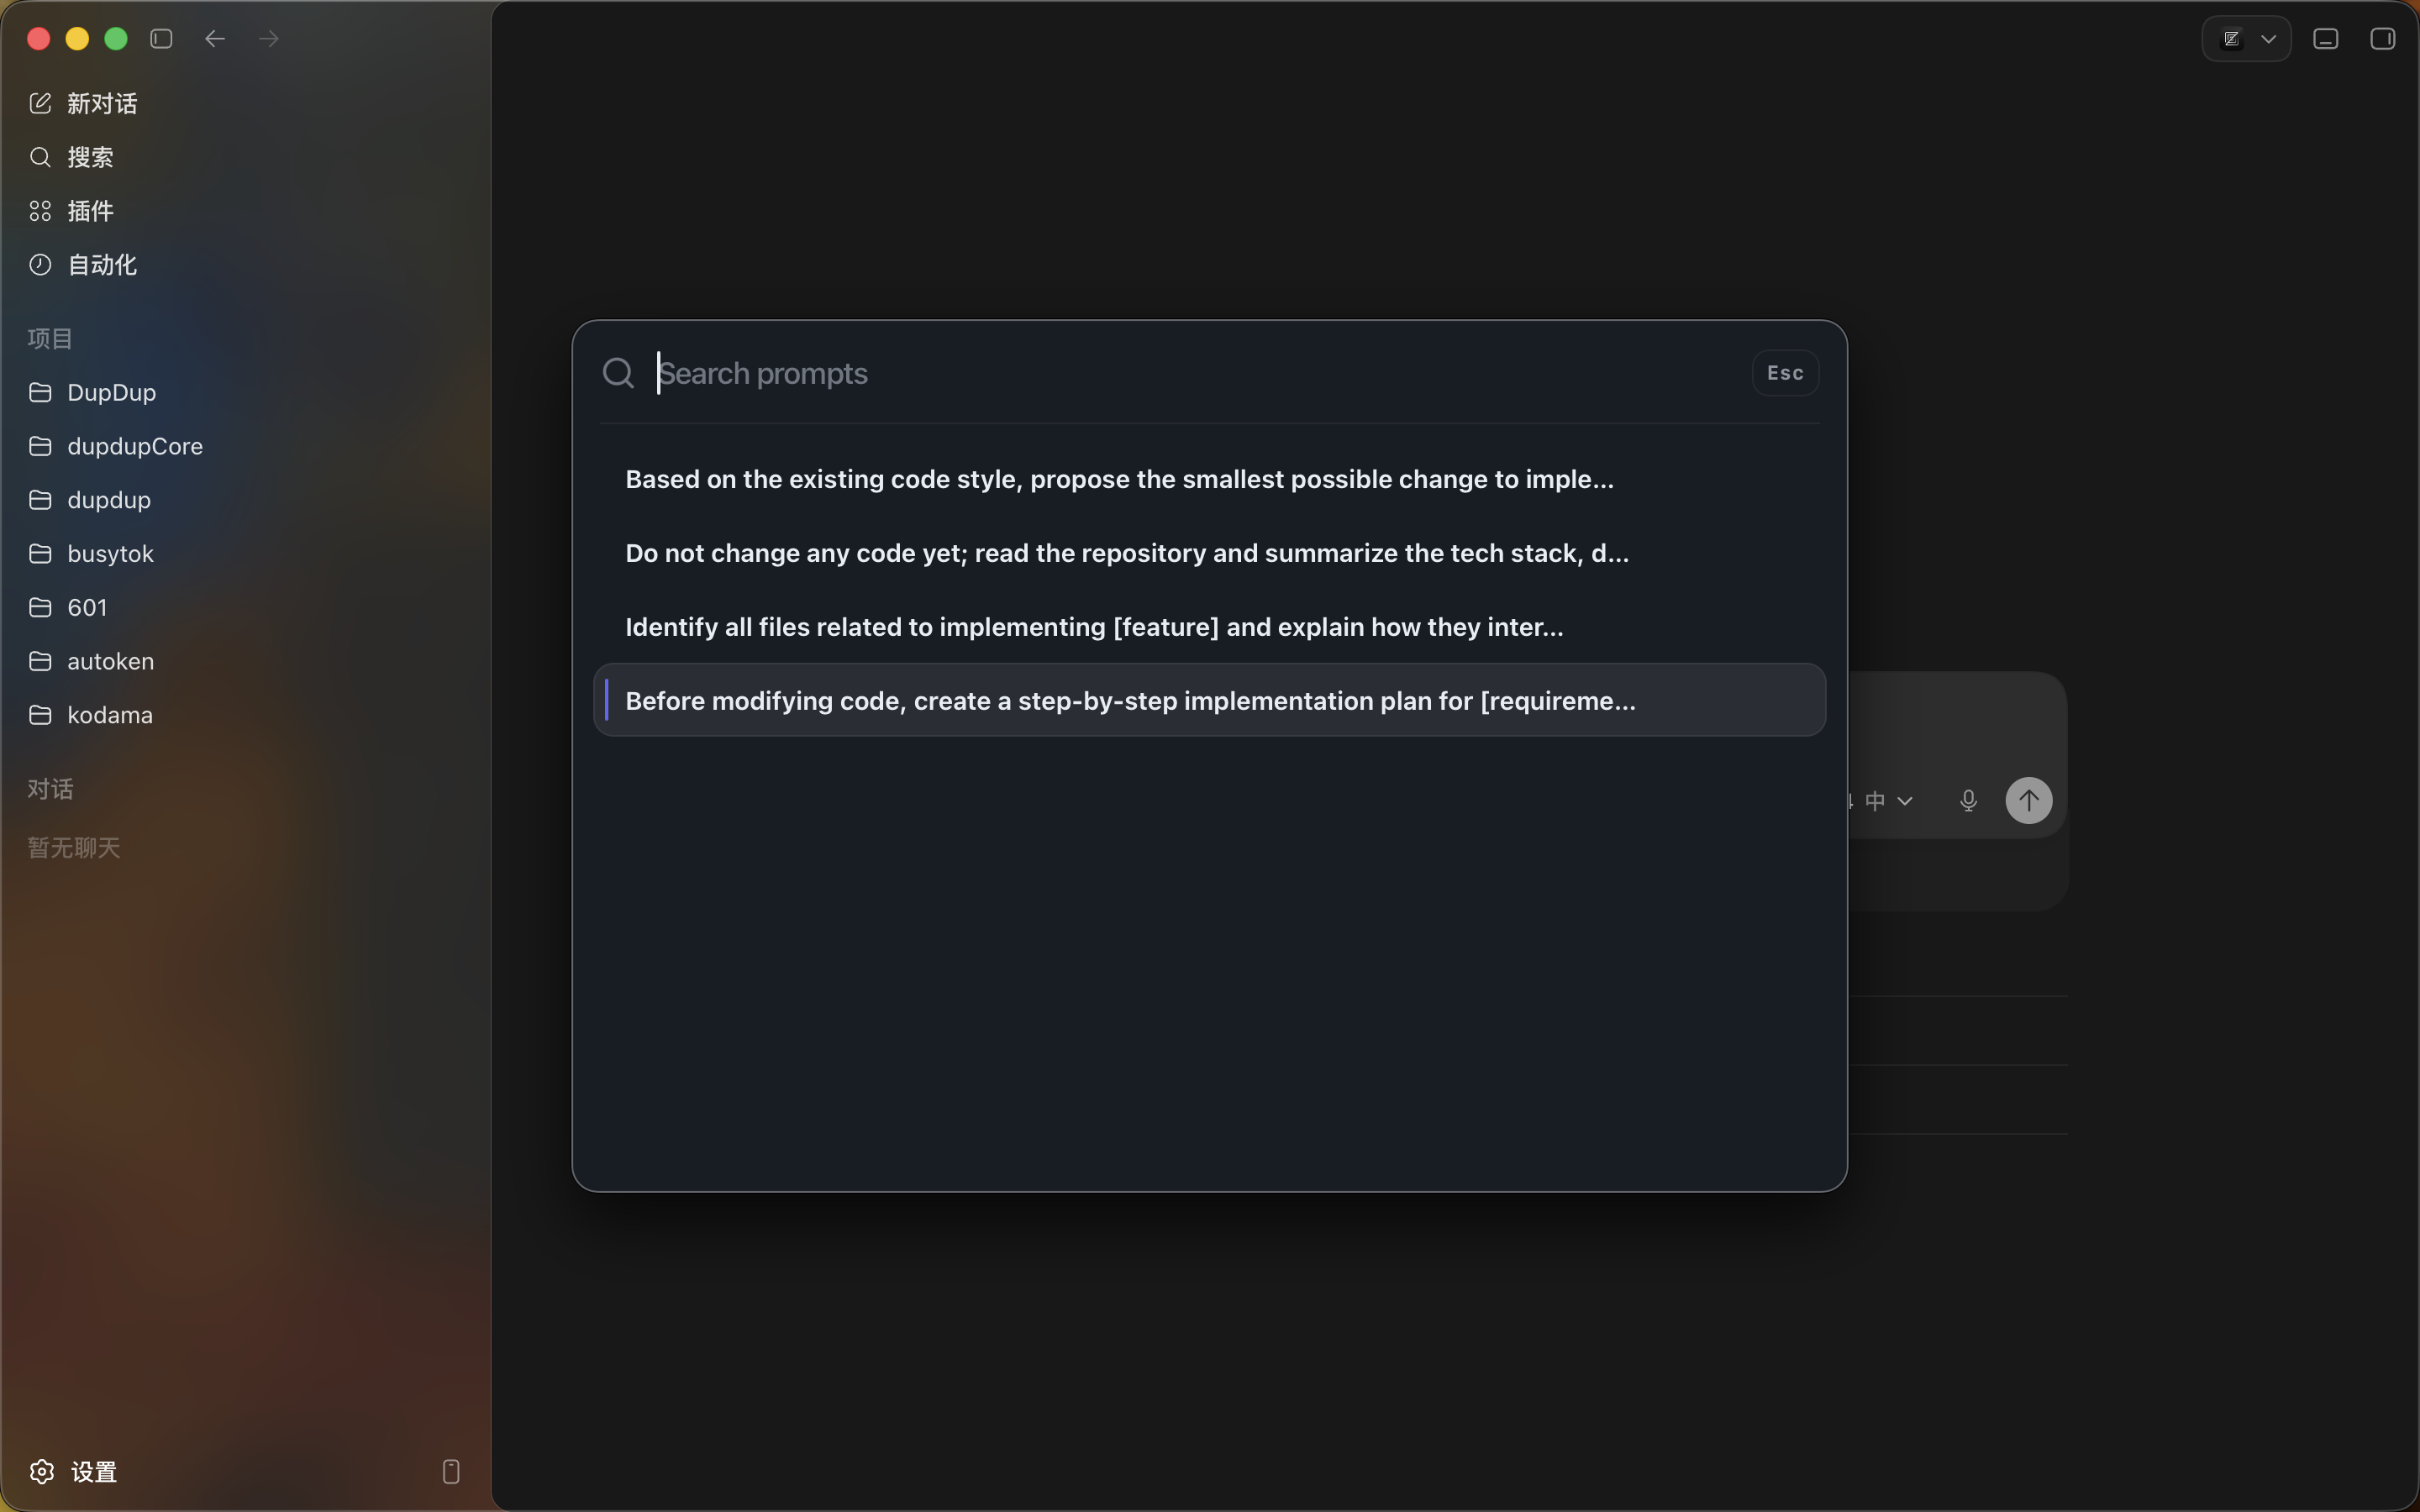Click the gear icon next to 设置
The image size is (2420, 1512).
click(41, 1472)
